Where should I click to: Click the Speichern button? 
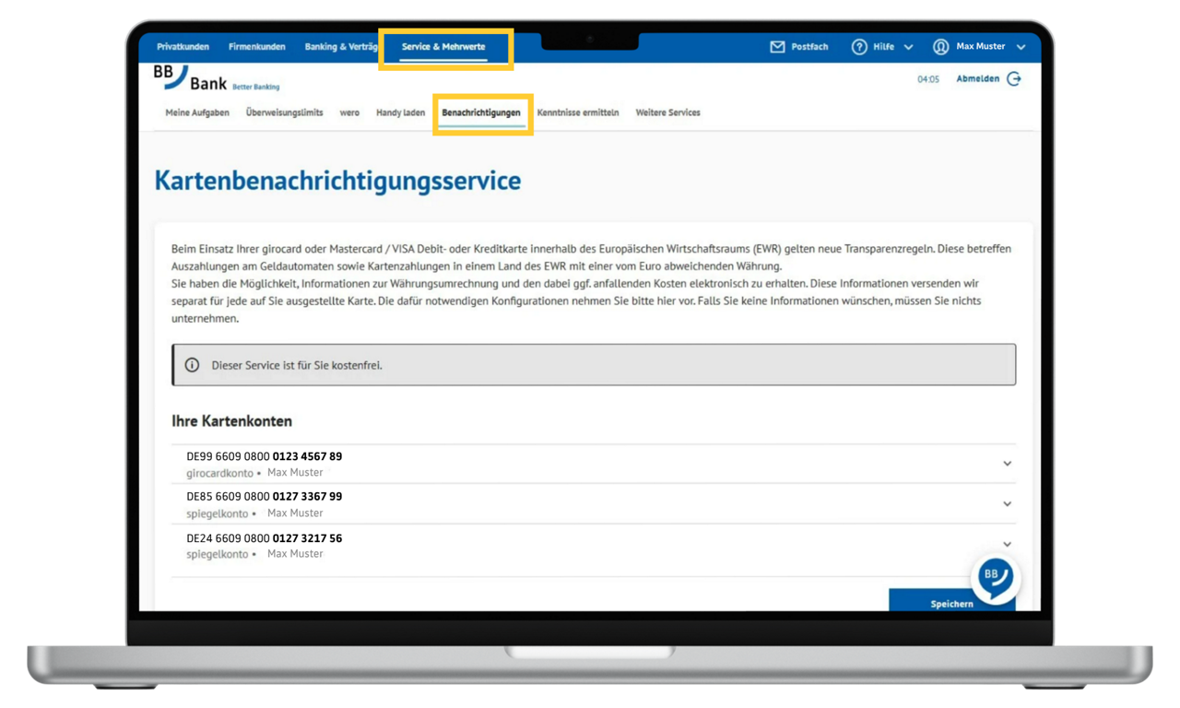(952, 601)
